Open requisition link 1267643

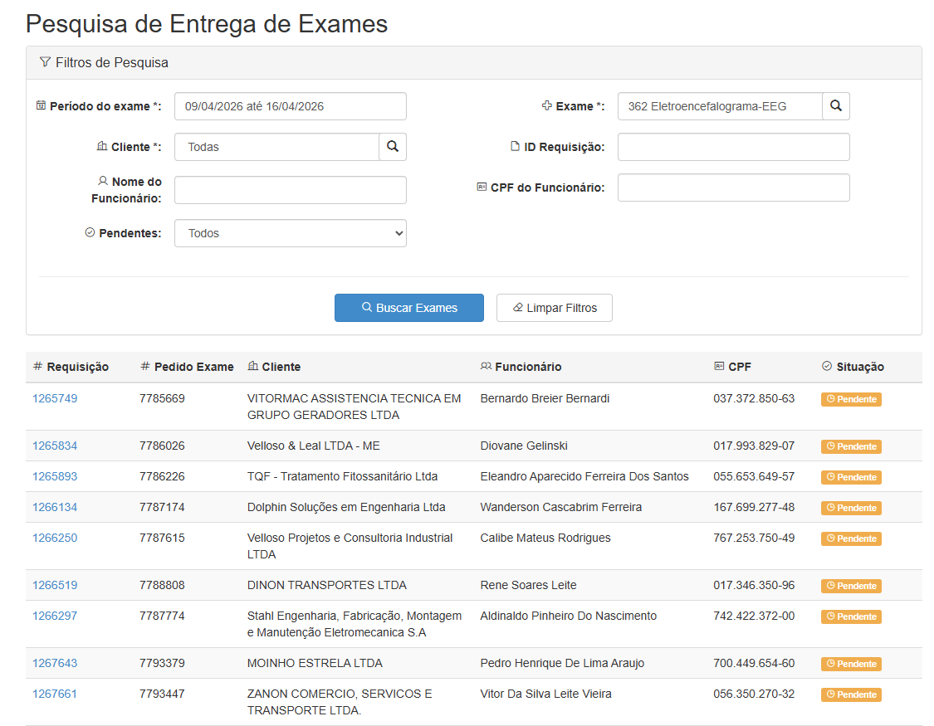[x=55, y=663]
